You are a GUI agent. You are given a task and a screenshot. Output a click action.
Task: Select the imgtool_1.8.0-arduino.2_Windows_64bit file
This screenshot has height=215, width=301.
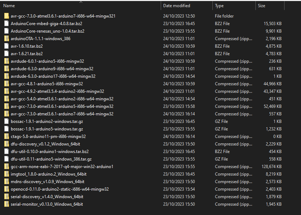click(x=48, y=174)
